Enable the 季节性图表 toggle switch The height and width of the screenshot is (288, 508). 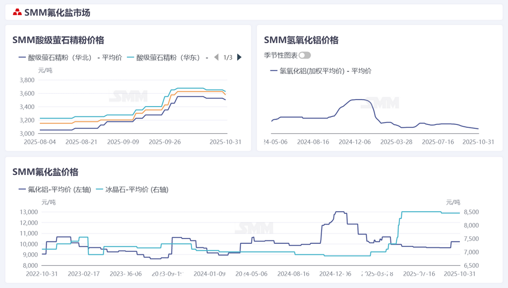304,56
